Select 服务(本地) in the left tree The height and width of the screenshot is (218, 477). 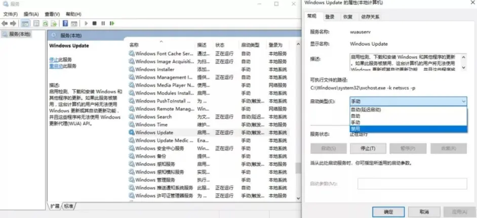(17, 34)
